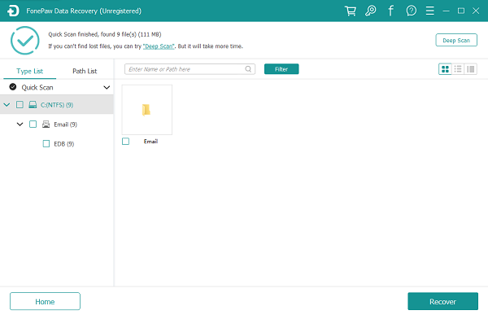Click the Quick Scan check badge
488x319 pixels.
click(x=13, y=87)
